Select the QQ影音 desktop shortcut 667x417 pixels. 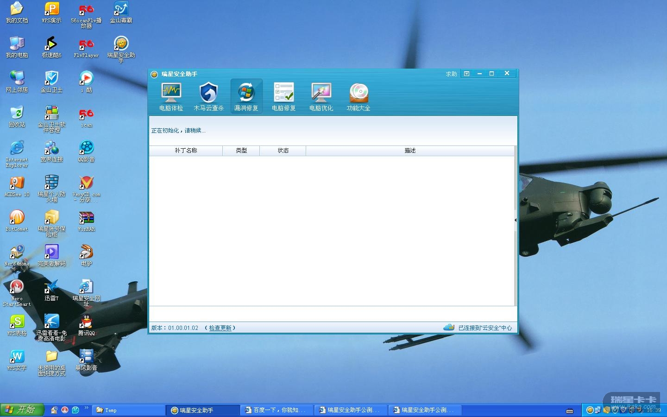click(x=86, y=152)
